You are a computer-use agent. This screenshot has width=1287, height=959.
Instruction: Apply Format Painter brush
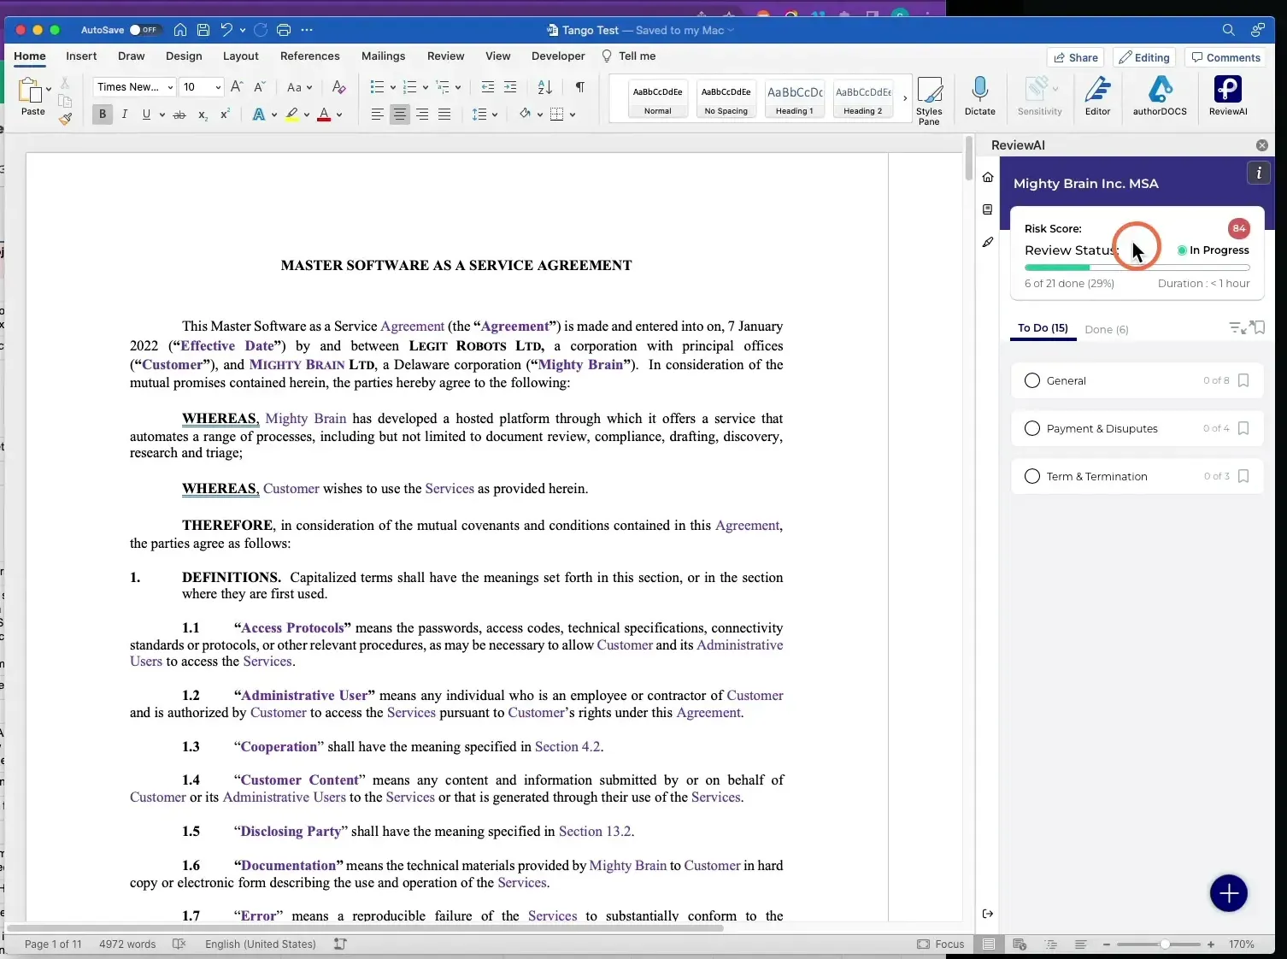click(x=65, y=119)
